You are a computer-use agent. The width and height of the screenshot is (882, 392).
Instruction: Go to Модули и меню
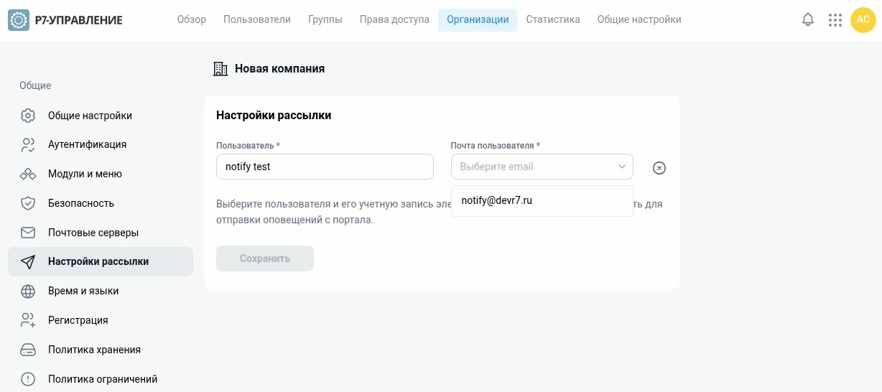pos(101,174)
